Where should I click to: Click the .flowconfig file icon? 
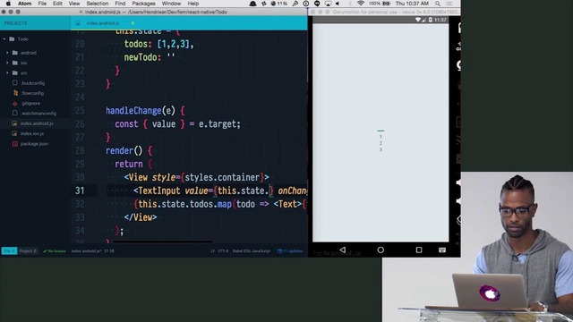pyautogui.click(x=15, y=93)
